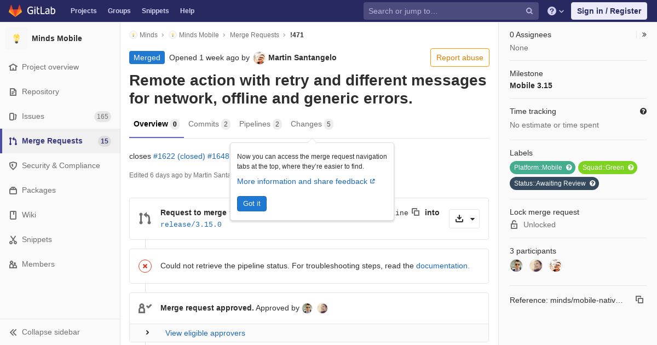The height and width of the screenshot is (345, 657).
Task: Switch to the Pipelines tab
Action: (x=260, y=124)
